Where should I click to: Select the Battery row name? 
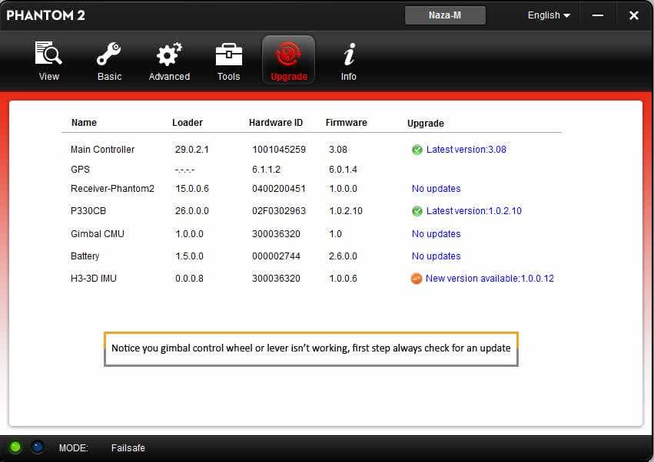coord(85,256)
